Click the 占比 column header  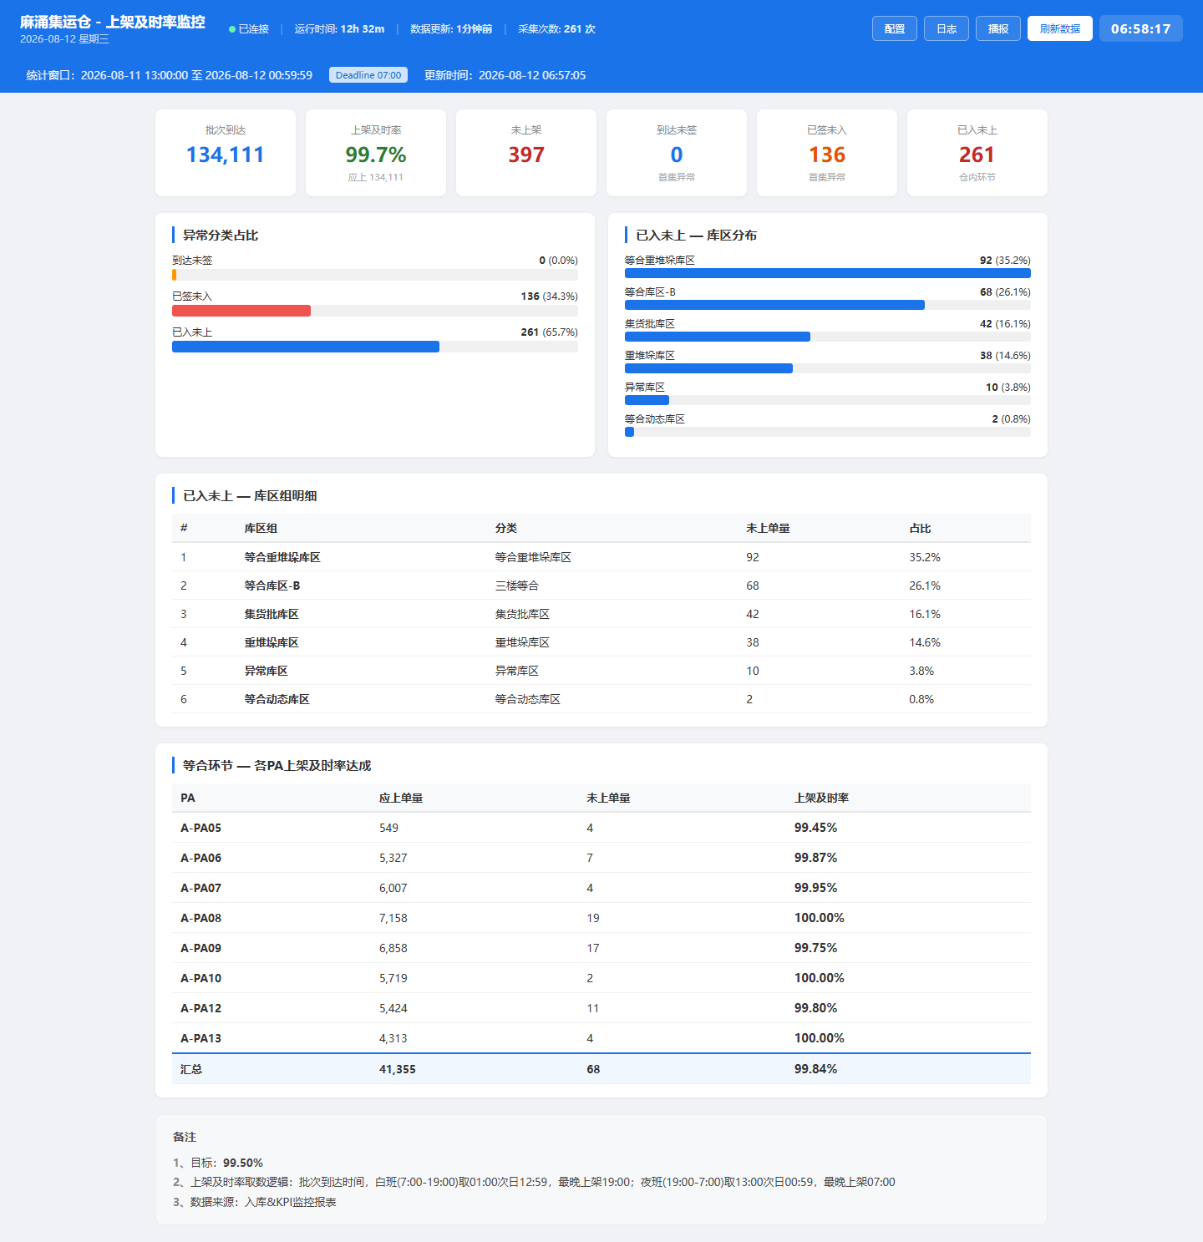[x=920, y=528]
